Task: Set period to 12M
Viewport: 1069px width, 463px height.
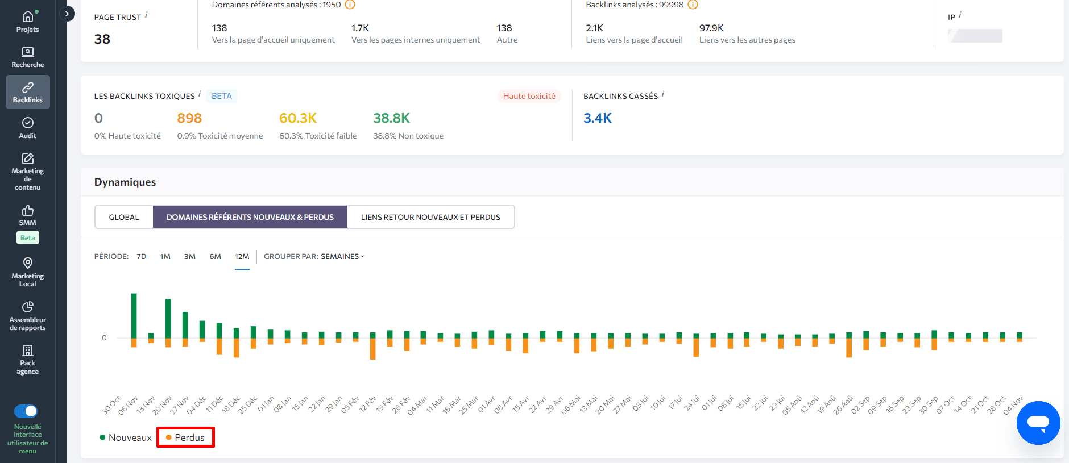Action: point(242,257)
